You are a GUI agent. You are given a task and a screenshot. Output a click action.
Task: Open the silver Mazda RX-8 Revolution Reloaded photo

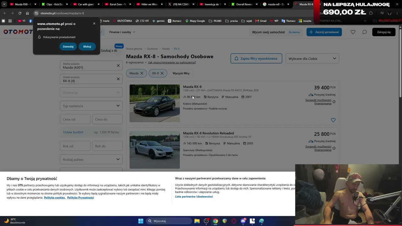coord(155,150)
